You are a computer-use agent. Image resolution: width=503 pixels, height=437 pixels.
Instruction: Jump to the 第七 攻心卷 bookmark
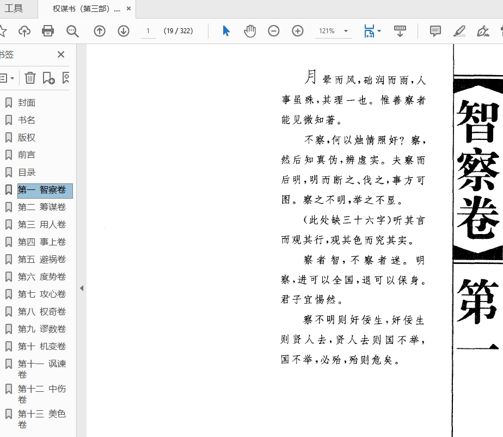[x=41, y=294]
